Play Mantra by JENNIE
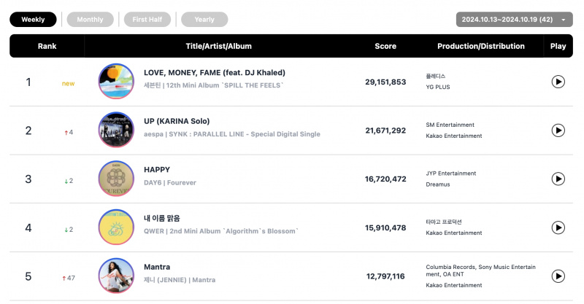 (558, 276)
